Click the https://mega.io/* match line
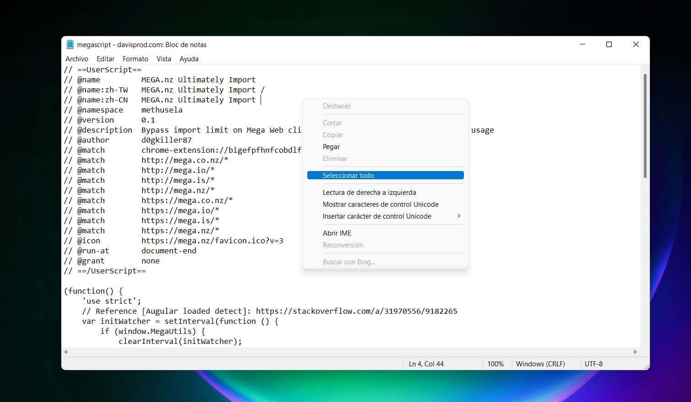This screenshot has width=691, height=402. [141, 211]
